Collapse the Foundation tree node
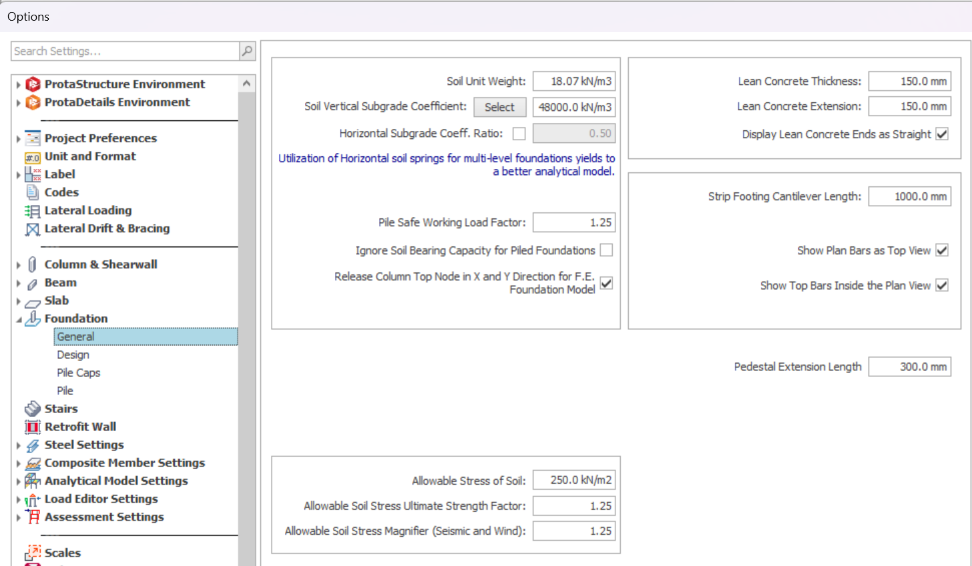Image resolution: width=972 pixels, height=566 pixels. (x=19, y=320)
